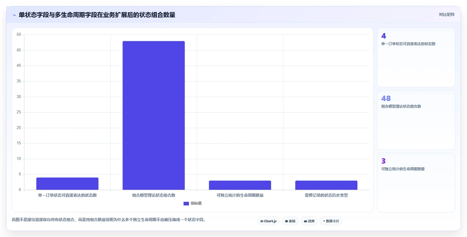
Task: Click the y-axis tick label 50
Action: [19, 35]
